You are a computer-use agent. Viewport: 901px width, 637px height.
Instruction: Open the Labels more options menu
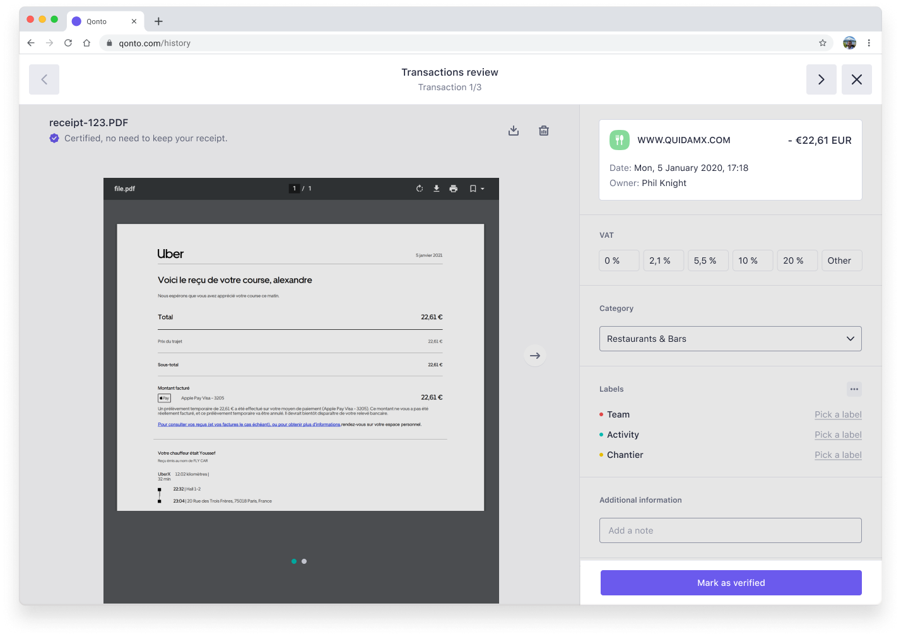point(854,389)
